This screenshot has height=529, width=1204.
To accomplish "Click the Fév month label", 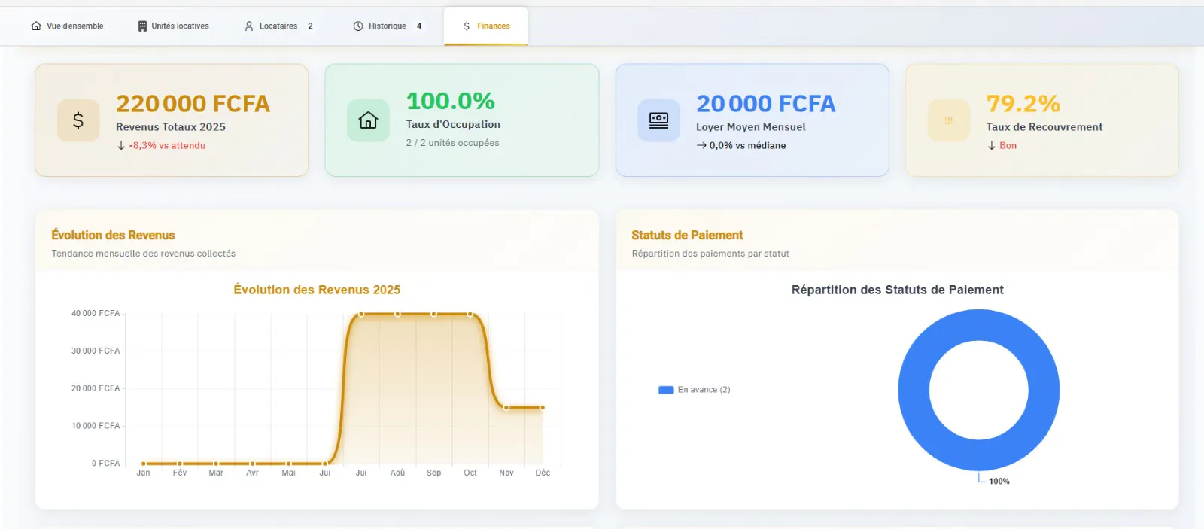I will (180, 473).
